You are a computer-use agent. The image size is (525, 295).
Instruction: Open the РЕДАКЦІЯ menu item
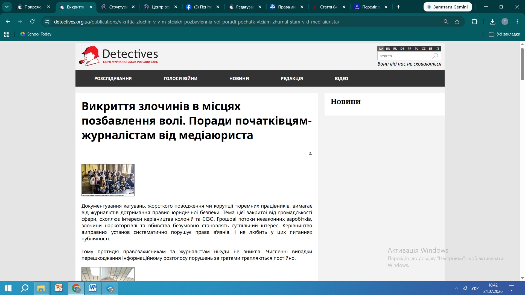[x=292, y=78]
